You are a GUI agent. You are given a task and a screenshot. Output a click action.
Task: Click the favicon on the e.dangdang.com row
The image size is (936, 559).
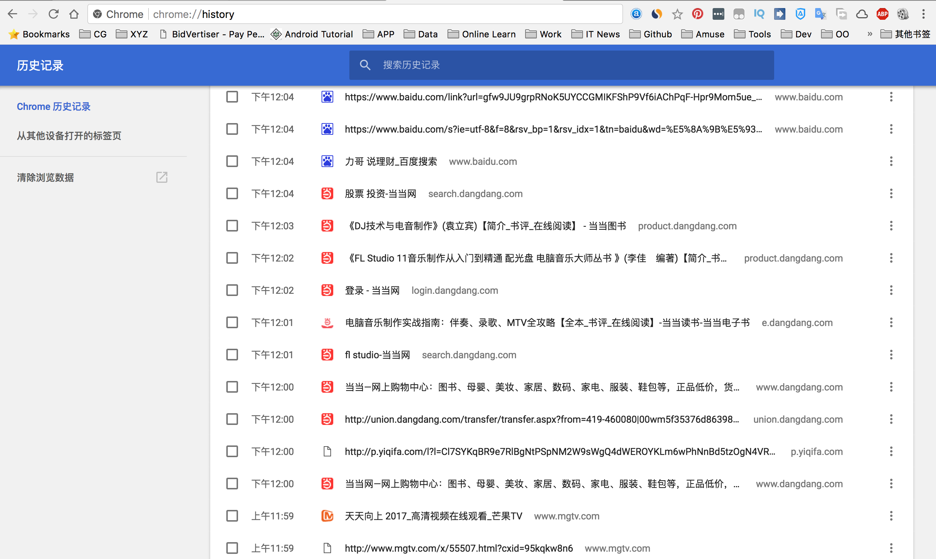tap(327, 322)
